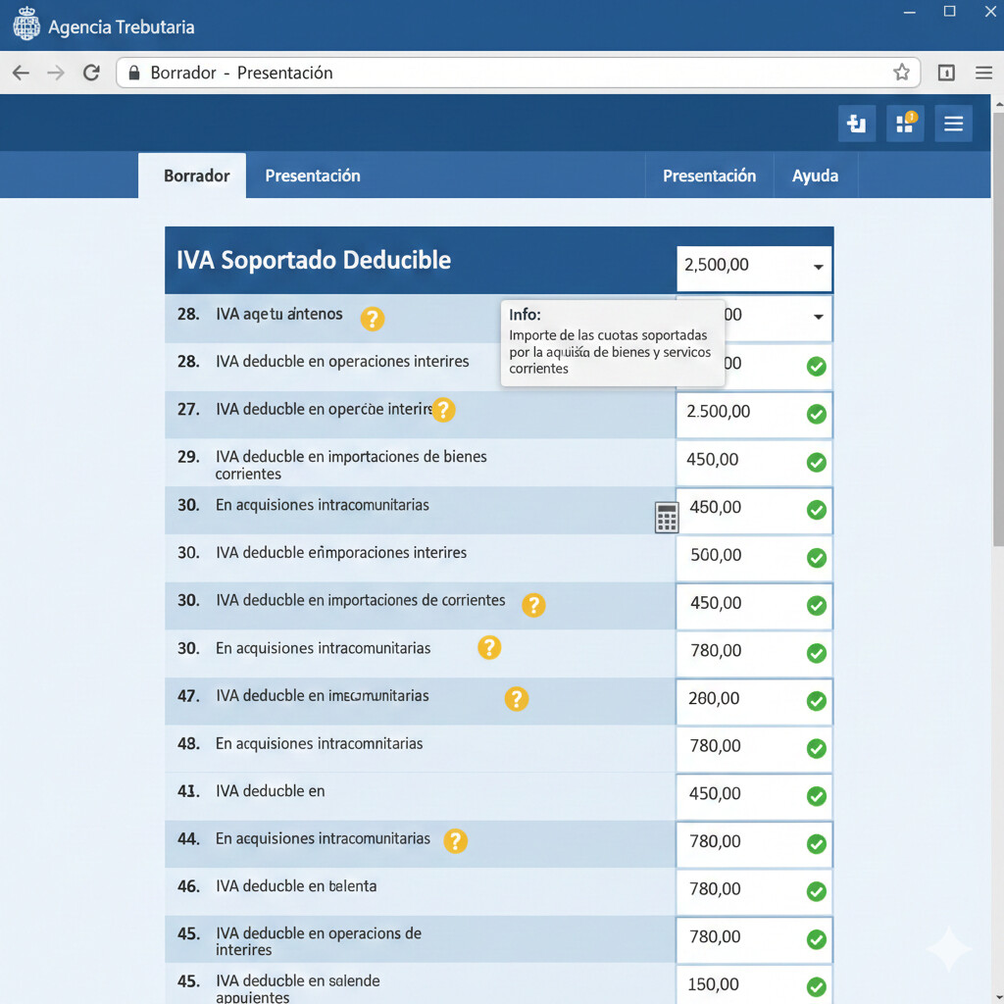Click the help icon beside IVA agetu antenos
The width and height of the screenshot is (1004, 1004).
coord(372,320)
